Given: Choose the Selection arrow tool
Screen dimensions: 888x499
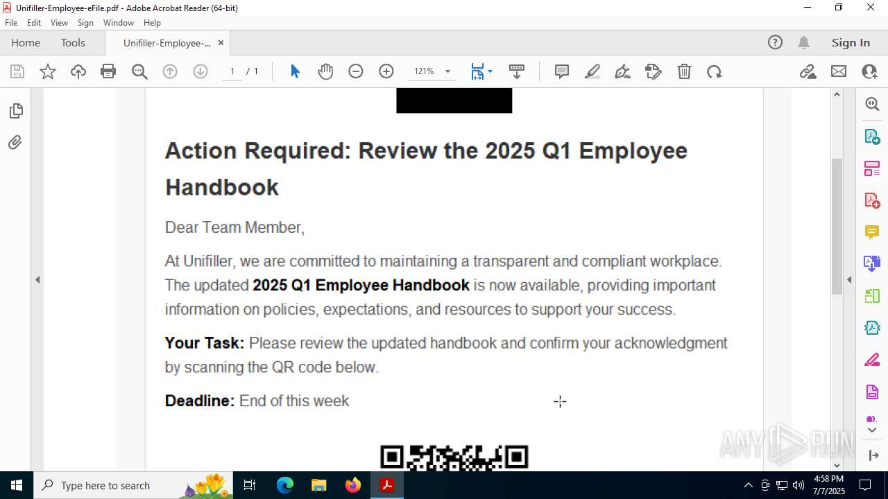Looking at the screenshot, I should [x=295, y=71].
